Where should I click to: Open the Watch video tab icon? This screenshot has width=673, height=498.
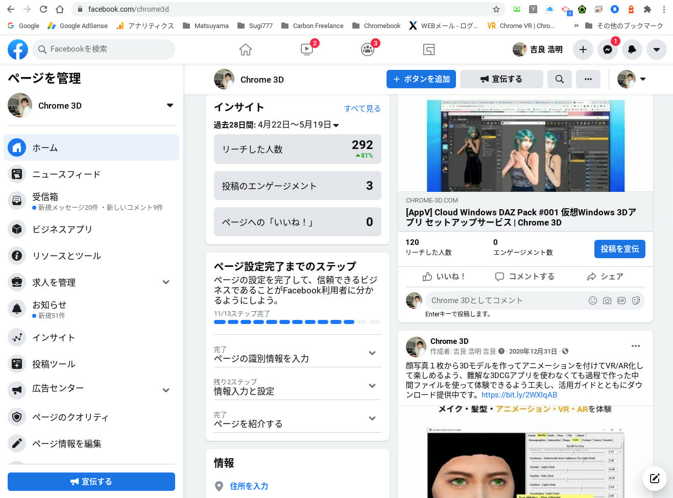307,49
